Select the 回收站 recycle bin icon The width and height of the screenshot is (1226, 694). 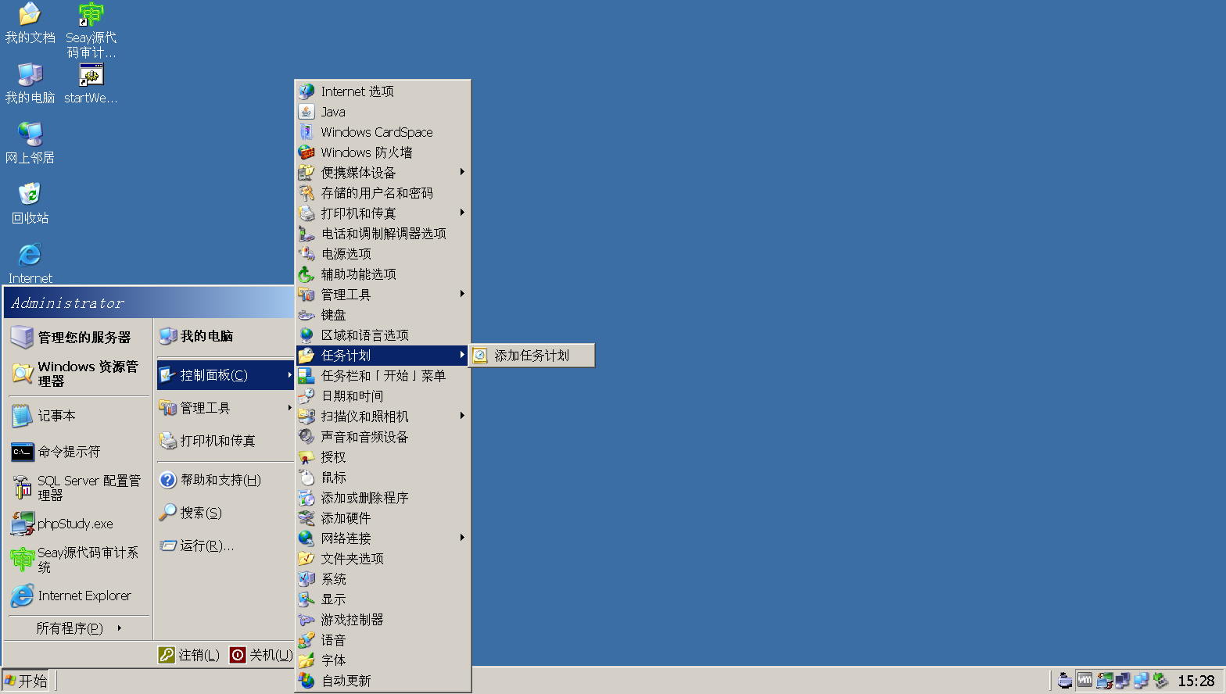tap(30, 204)
